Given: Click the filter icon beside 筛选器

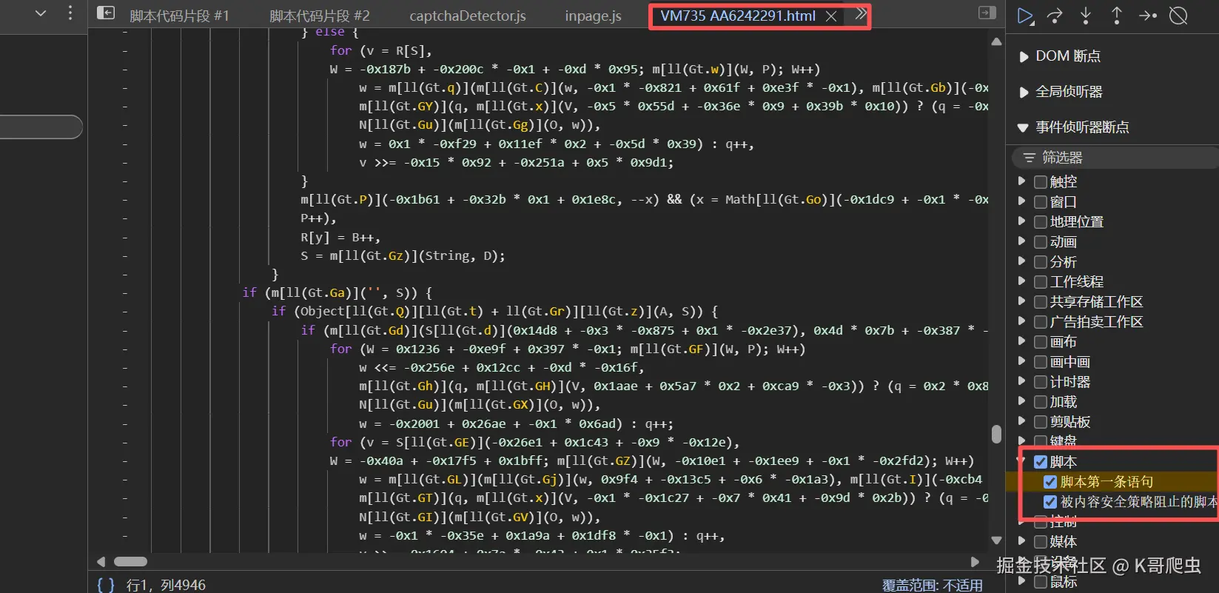Looking at the screenshot, I should (1029, 158).
